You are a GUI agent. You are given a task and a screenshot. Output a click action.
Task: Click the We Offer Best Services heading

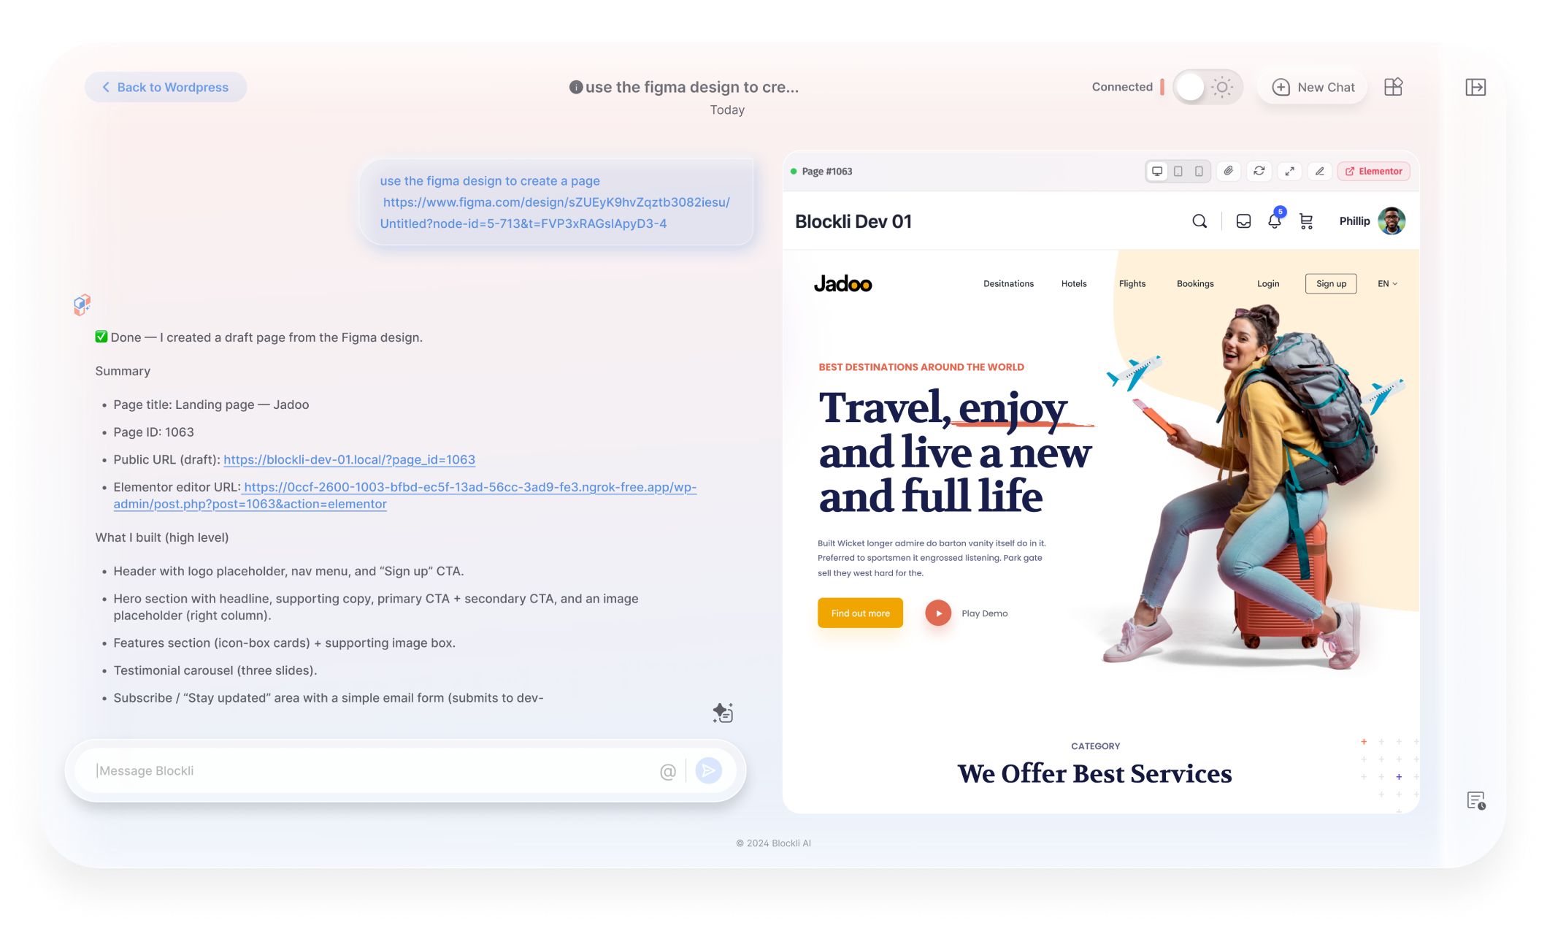(x=1094, y=774)
